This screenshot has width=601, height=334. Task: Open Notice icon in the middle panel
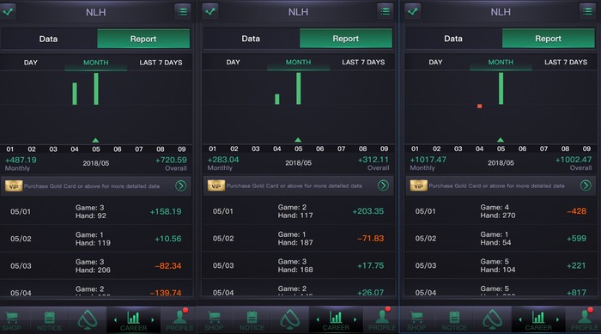(x=252, y=318)
